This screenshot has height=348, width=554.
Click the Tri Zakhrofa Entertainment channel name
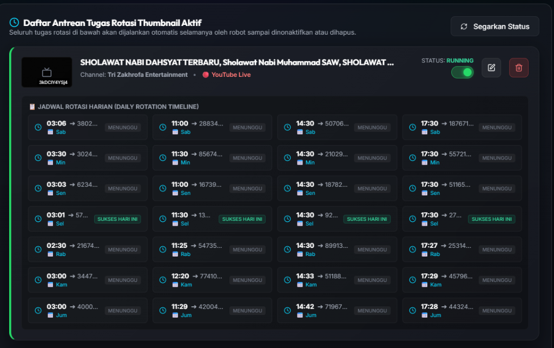[148, 75]
